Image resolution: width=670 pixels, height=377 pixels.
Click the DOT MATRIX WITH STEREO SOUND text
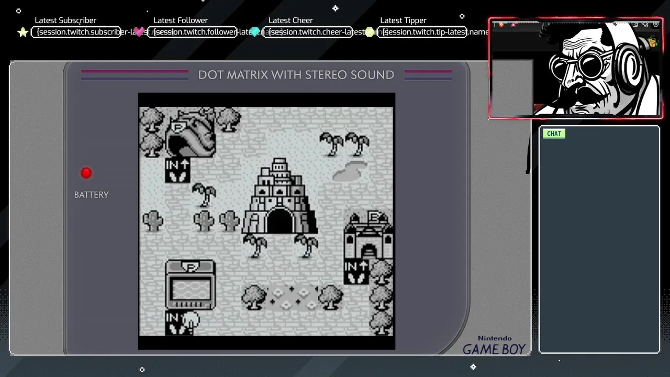tap(296, 75)
